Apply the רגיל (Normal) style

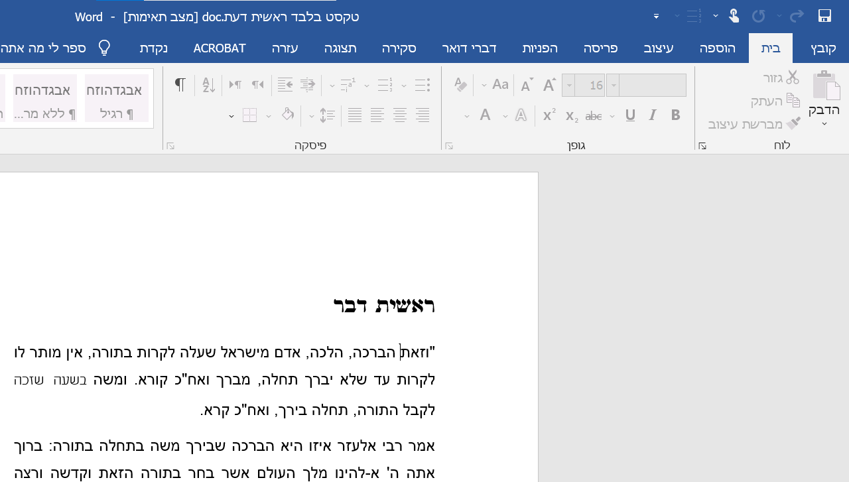(x=117, y=98)
